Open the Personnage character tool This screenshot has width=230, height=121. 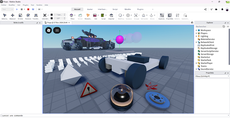(88, 16)
